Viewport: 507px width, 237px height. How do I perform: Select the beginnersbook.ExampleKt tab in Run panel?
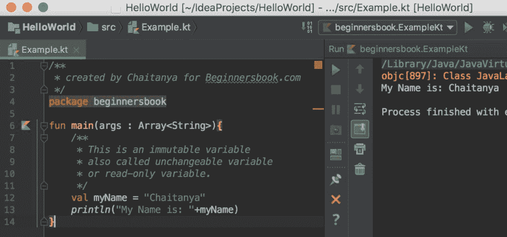point(408,49)
